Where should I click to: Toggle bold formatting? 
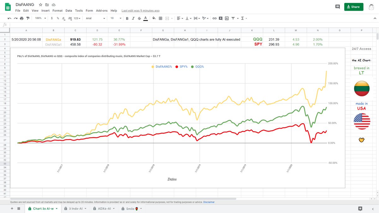[x=127, y=18]
